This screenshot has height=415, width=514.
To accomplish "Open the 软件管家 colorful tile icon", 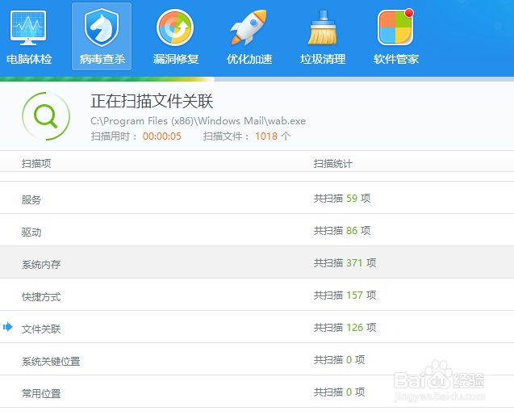I will click(395, 27).
